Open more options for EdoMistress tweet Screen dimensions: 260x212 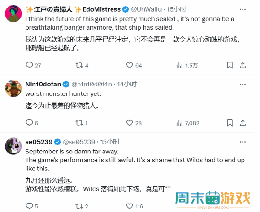click(243, 9)
